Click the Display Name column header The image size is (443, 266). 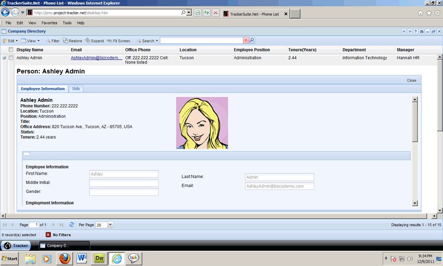(30, 50)
